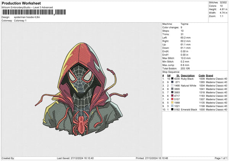Click thread code '1008' in stop row 1
Image resolution: width=229 pixels, height=161 pixels.
pyautogui.click(x=202, y=79)
